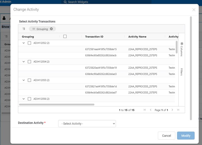The height and width of the screenshot is (145, 202).
Task: Open the Filters side panel
Action: (182, 72)
